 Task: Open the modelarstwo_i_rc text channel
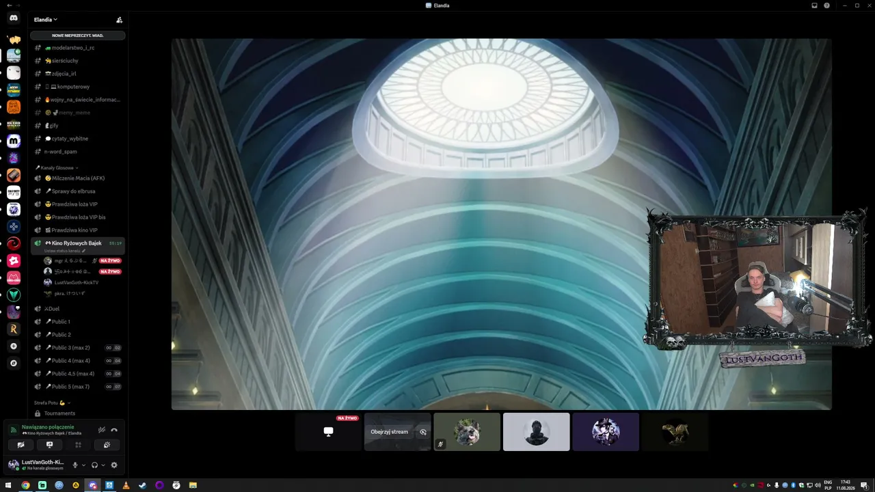click(78, 48)
